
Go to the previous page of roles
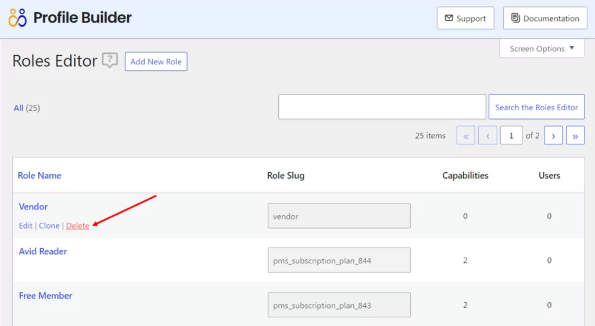(x=488, y=136)
